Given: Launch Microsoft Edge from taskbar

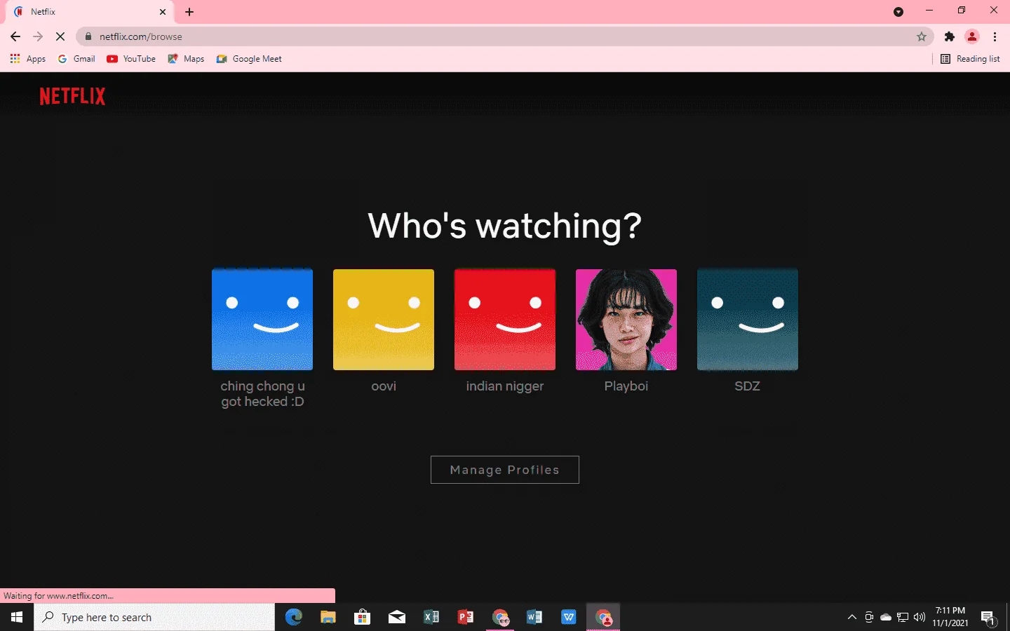Looking at the screenshot, I should (x=293, y=617).
